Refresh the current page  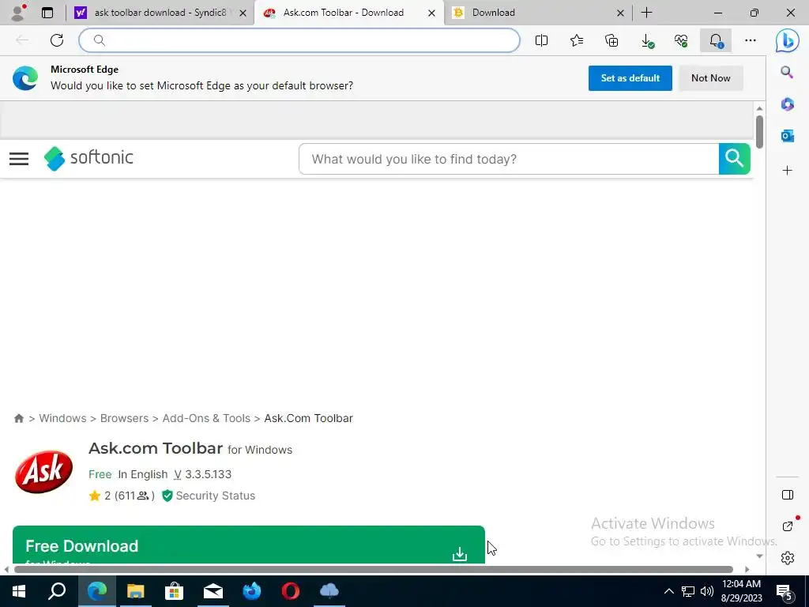57,40
